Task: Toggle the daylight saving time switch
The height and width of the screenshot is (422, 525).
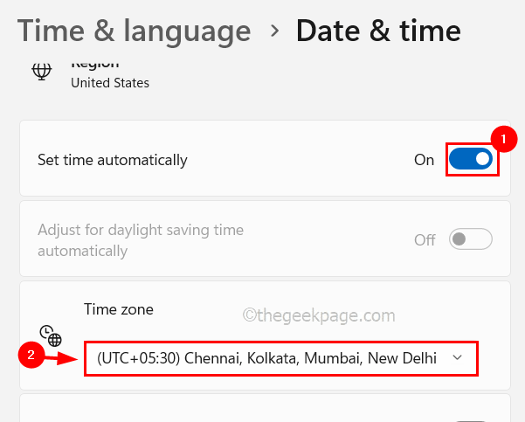Action: tap(471, 239)
